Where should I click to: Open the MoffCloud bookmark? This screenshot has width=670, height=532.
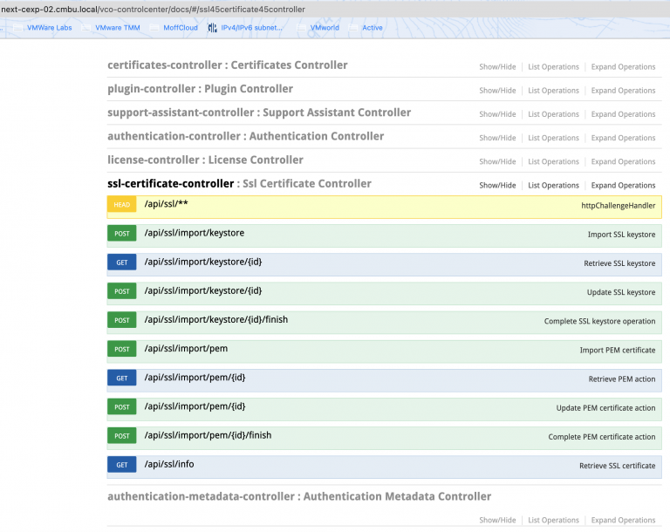point(180,28)
